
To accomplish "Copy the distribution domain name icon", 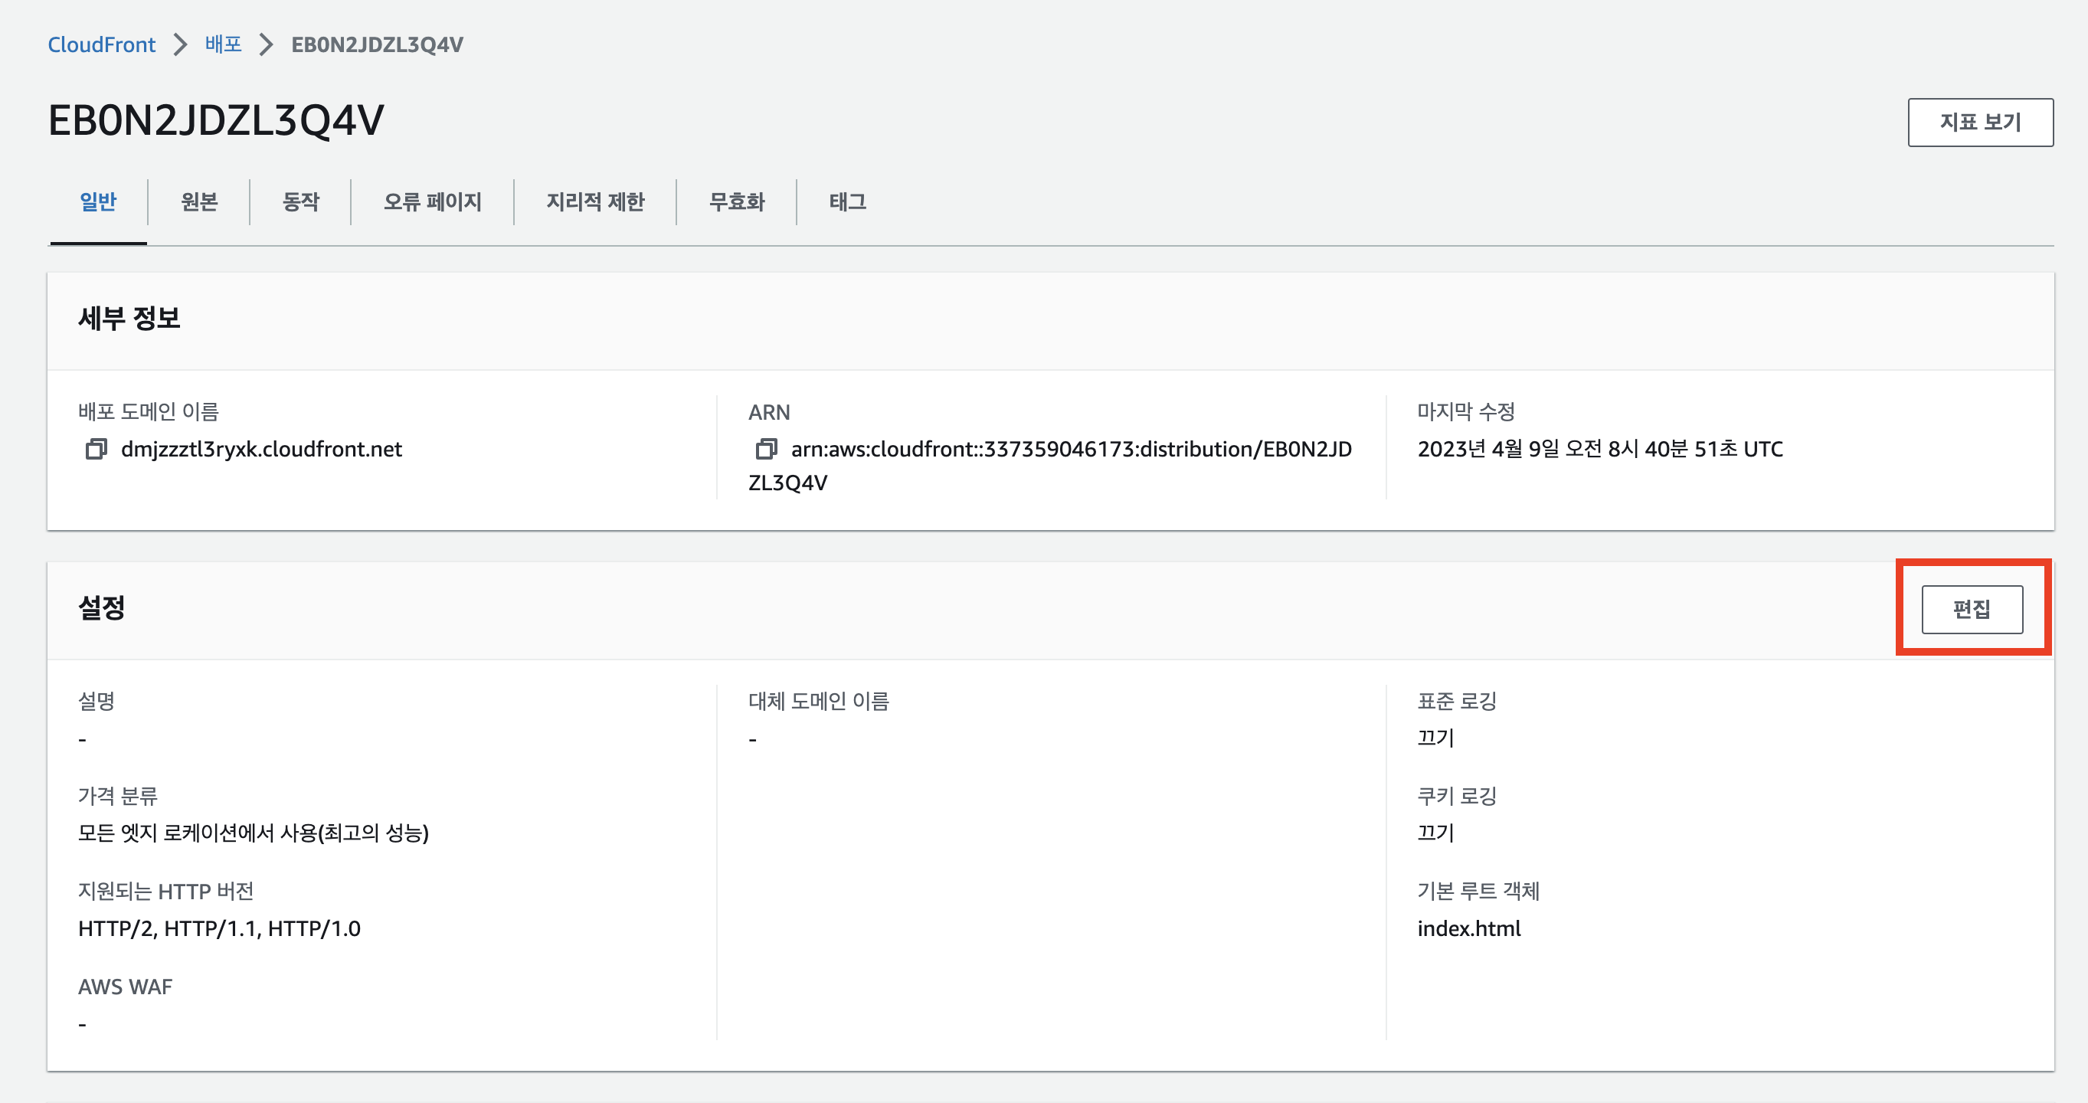I will tap(96, 449).
